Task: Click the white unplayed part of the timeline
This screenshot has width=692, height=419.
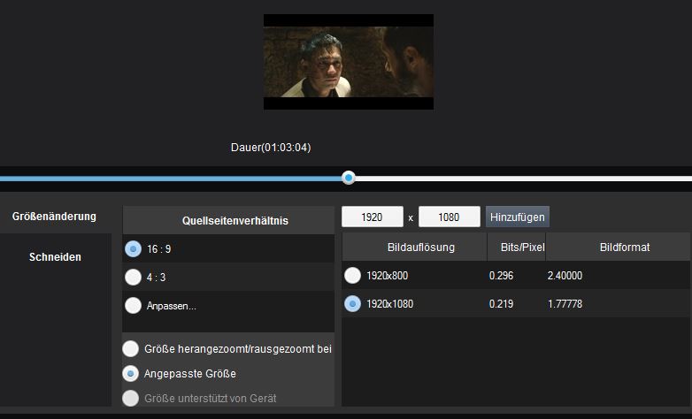Action: [x=523, y=179]
